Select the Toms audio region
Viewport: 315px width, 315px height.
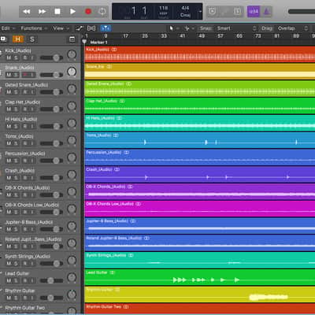(x=200, y=140)
